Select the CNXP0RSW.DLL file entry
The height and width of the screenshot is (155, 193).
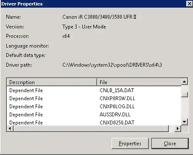117,99
